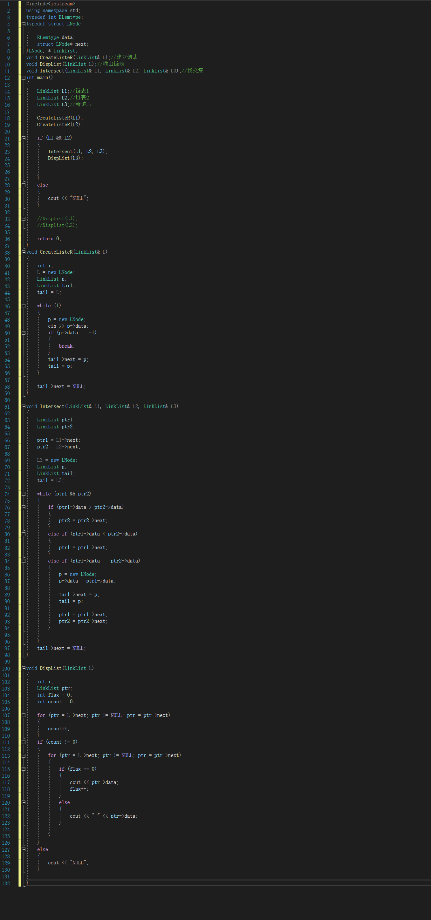Viewport: 431px width, 920px height.
Task: Collapse the if (L1 && L2) block
Action: point(24,138)
